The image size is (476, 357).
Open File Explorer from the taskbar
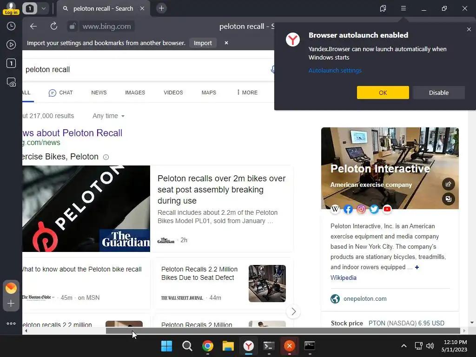(228, 346)
